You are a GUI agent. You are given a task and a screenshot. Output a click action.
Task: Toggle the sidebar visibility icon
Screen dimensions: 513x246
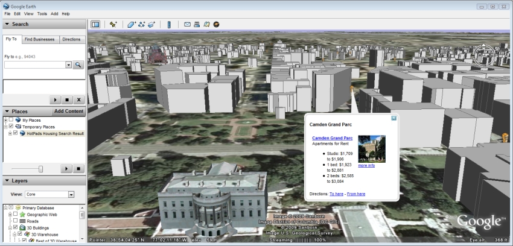(x=95, y=24)
